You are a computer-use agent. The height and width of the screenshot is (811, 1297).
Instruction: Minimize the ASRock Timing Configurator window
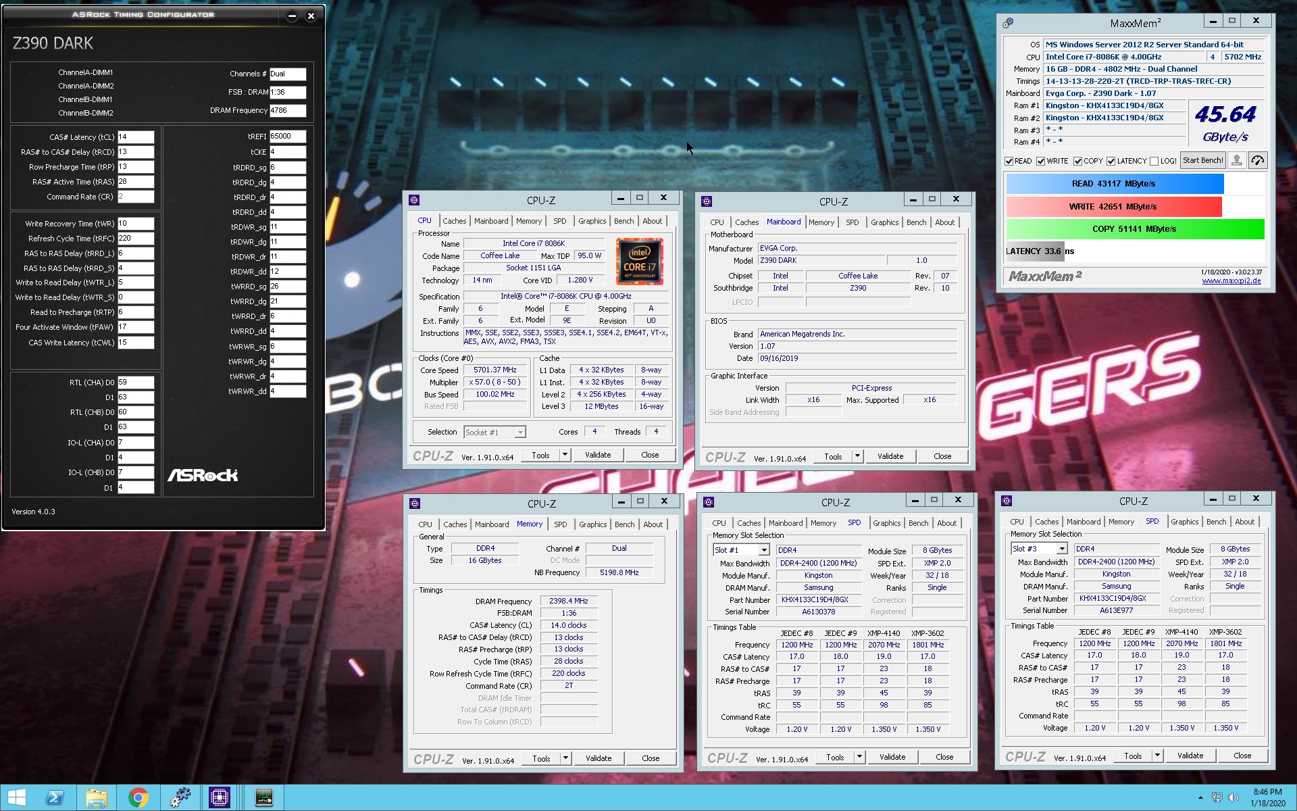click(292, 16)
